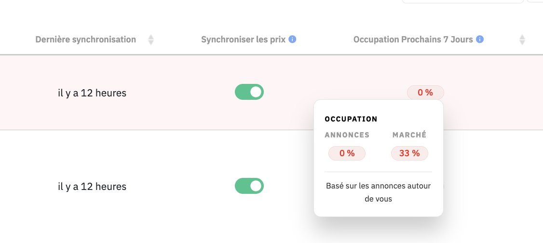Click the info icon beside Synchroniser les prix

[x=292, y=40]
